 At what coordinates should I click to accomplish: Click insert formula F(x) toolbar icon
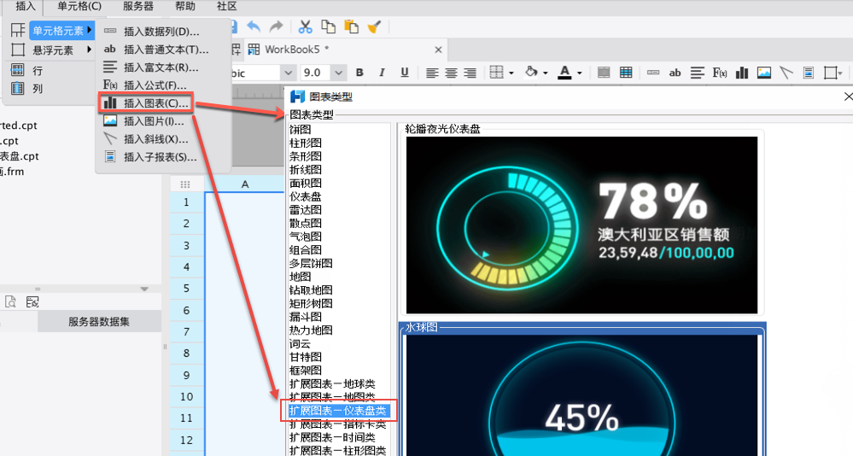(x=720, y=73)
